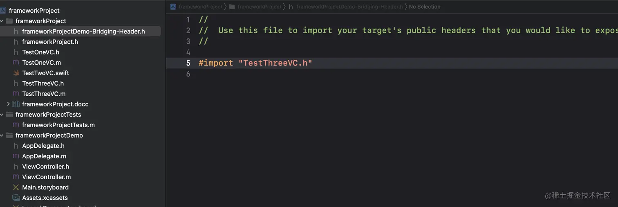The height and width of the screenshot is (207, 618).
Task: Click the frameworkProject.docc documentation icon
Action: click(x=16, y=104)
